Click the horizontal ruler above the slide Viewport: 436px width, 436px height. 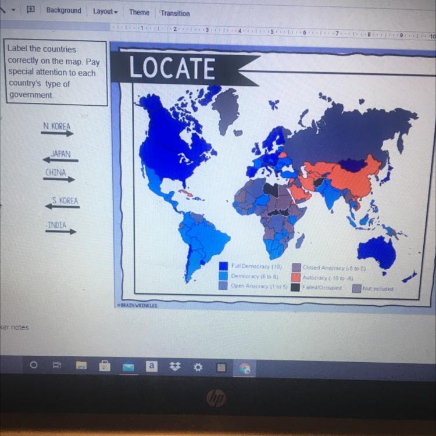[x=273, y=31]
